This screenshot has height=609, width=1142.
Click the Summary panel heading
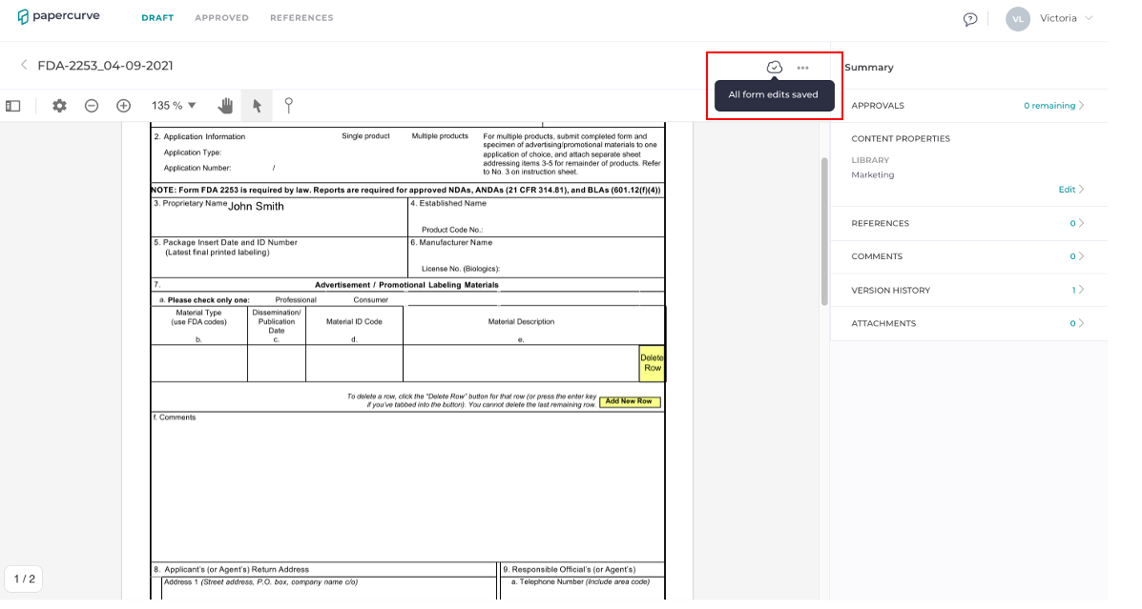(x=869, y=67)
